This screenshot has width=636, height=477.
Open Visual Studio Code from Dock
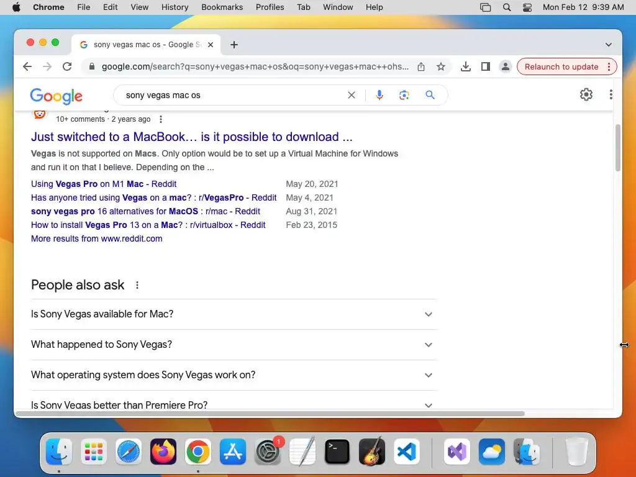[407, 452]
